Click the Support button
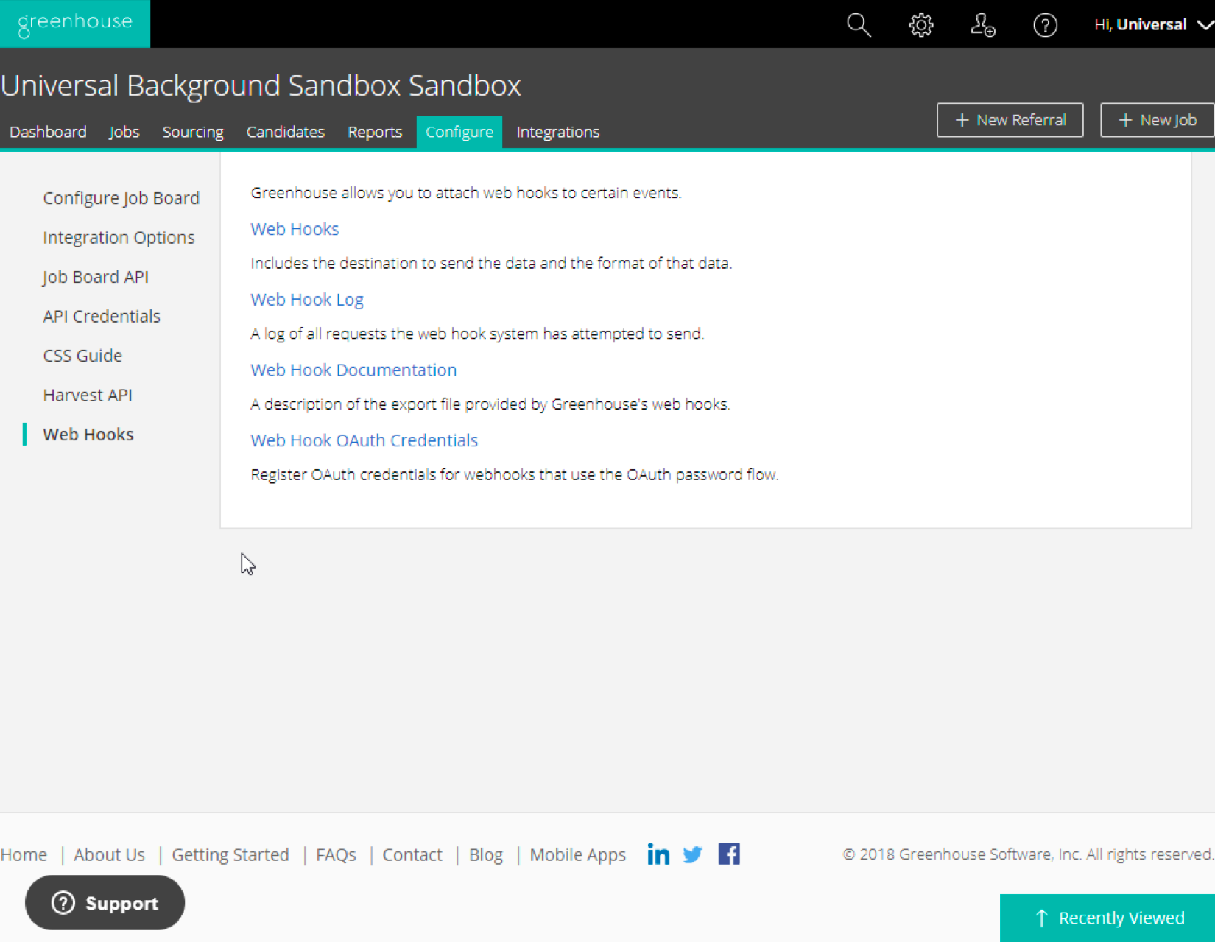 105,902
